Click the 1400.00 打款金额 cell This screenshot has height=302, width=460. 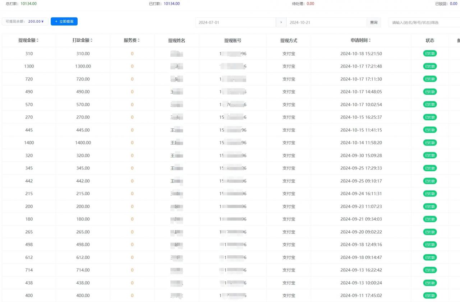[83, 143]
